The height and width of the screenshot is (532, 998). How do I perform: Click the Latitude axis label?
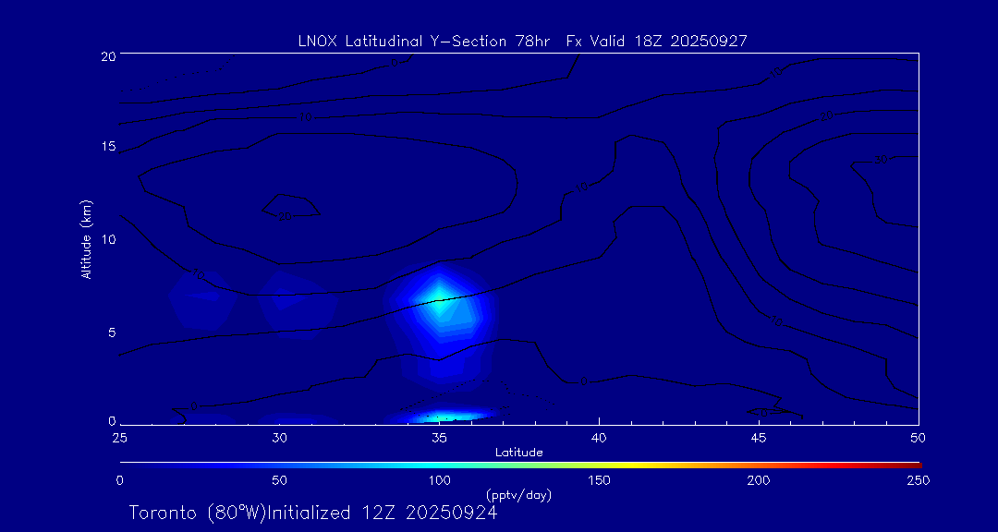519,453
